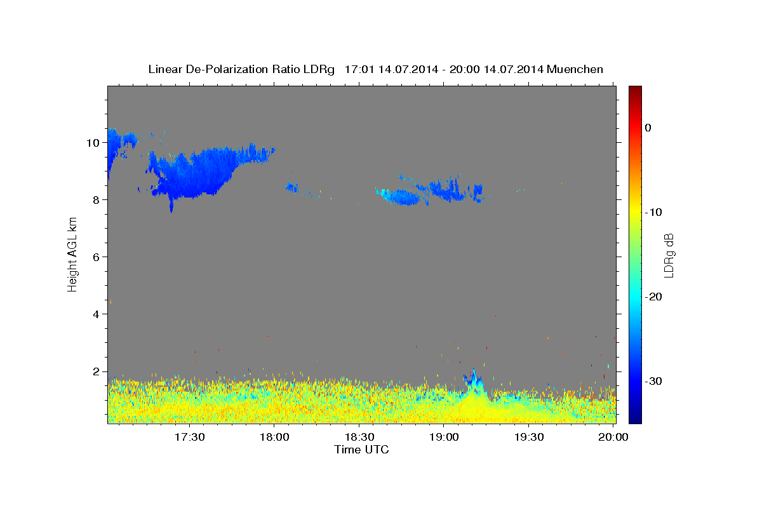This screenshot has width=762, height=508.
Task: Pick the dark blue bottom of colorbar
Action: coord(634,418)
